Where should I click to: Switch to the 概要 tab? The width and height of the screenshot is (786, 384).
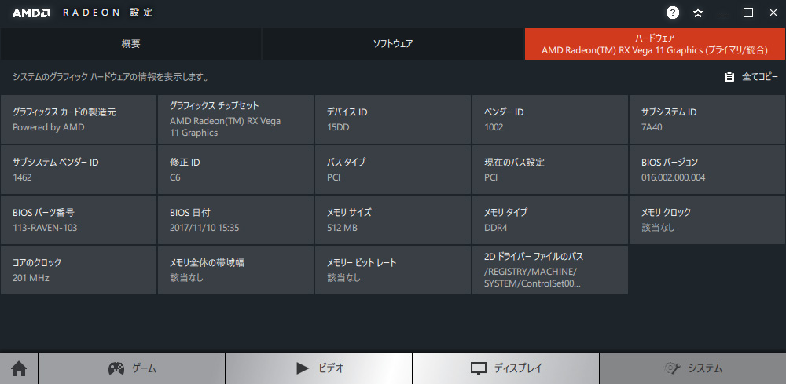coord(130,43)
